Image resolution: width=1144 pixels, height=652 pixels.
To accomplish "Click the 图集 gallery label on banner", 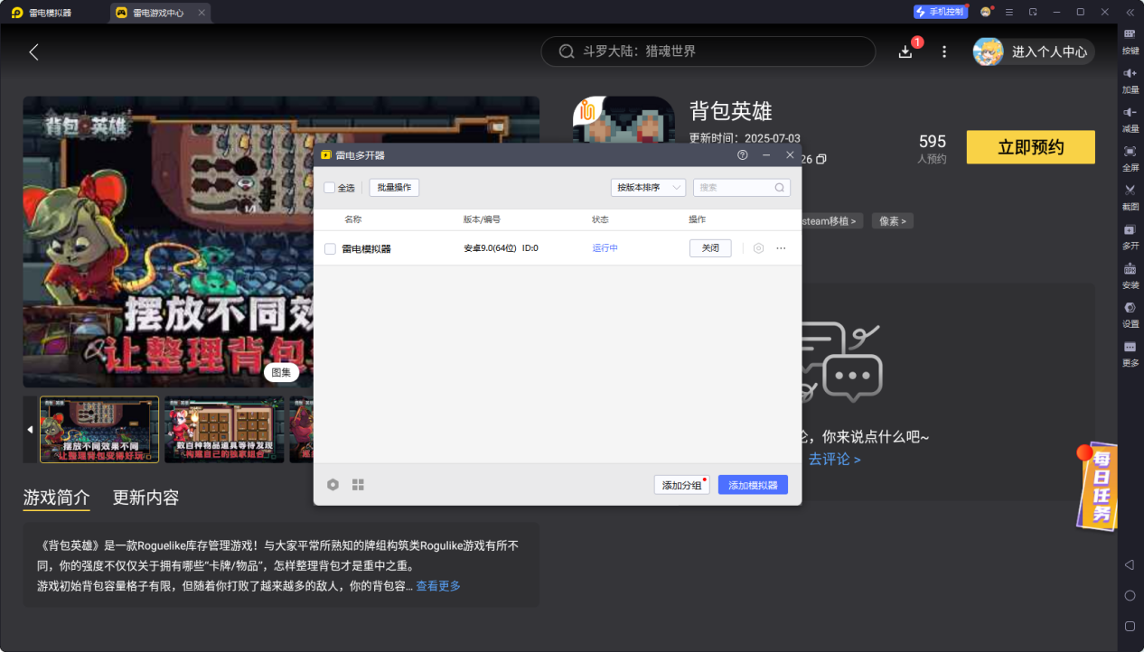I will click(281, 372).
